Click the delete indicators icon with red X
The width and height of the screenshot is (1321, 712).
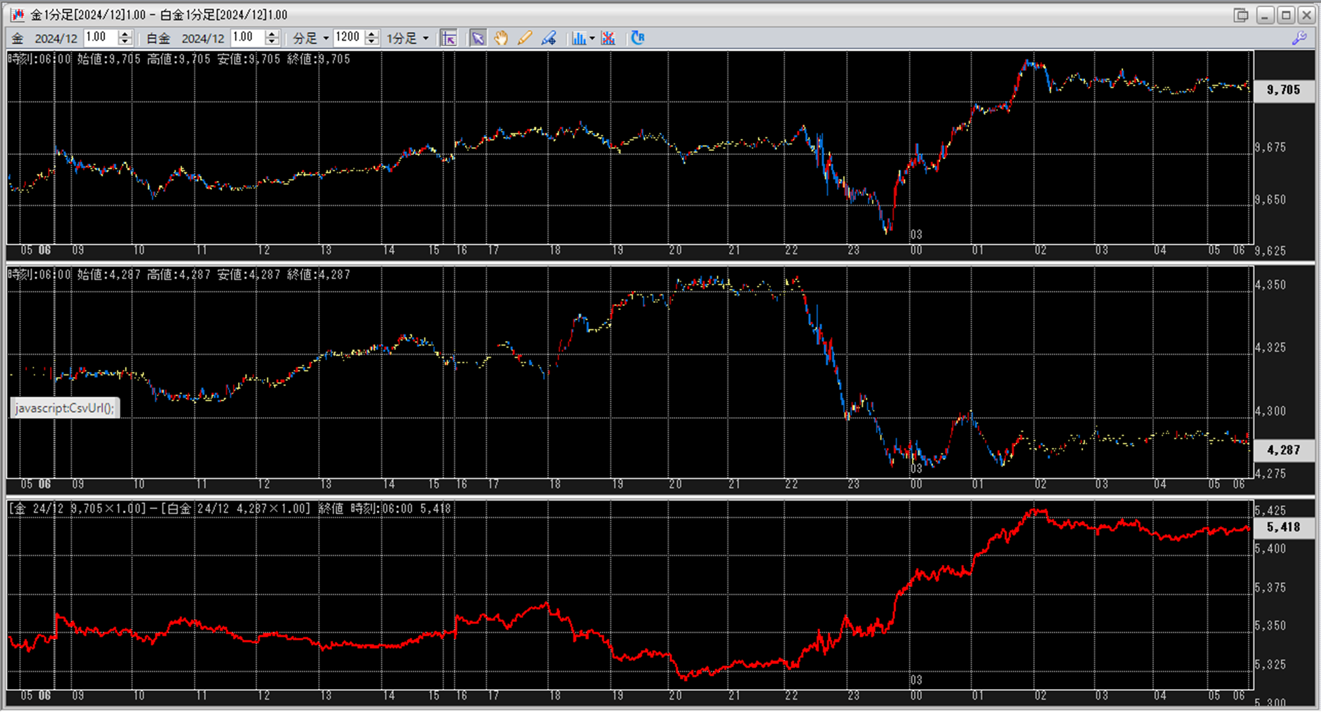click(x=608, y=38)
